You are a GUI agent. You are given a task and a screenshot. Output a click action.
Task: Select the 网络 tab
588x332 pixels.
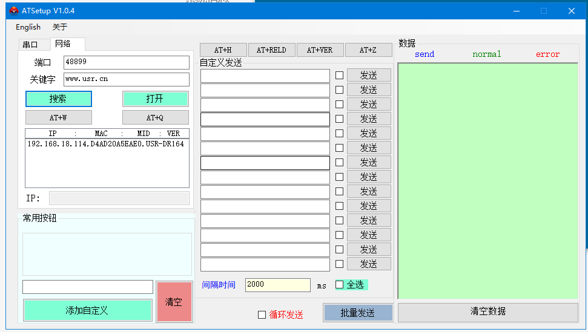[x=63, y=44]
